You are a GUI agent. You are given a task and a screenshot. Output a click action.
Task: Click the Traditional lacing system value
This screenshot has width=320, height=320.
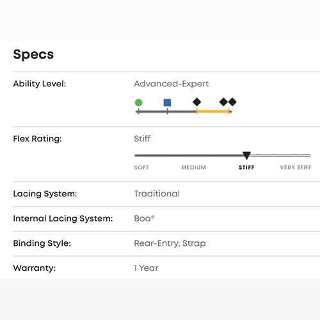coord(157,194)
